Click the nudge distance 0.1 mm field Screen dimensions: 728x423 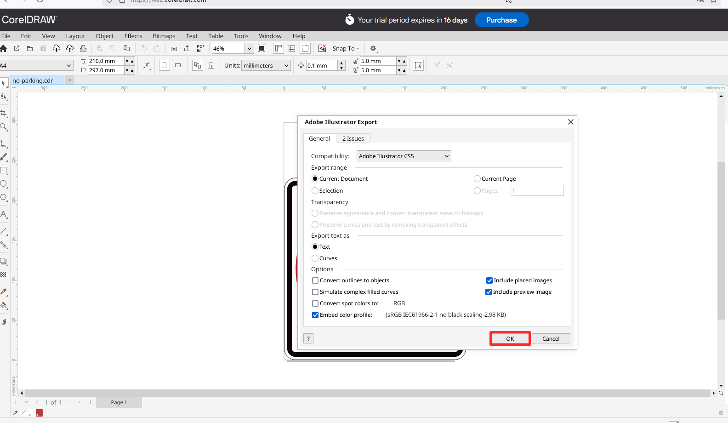pyautogui.click(x=322, y=65)
